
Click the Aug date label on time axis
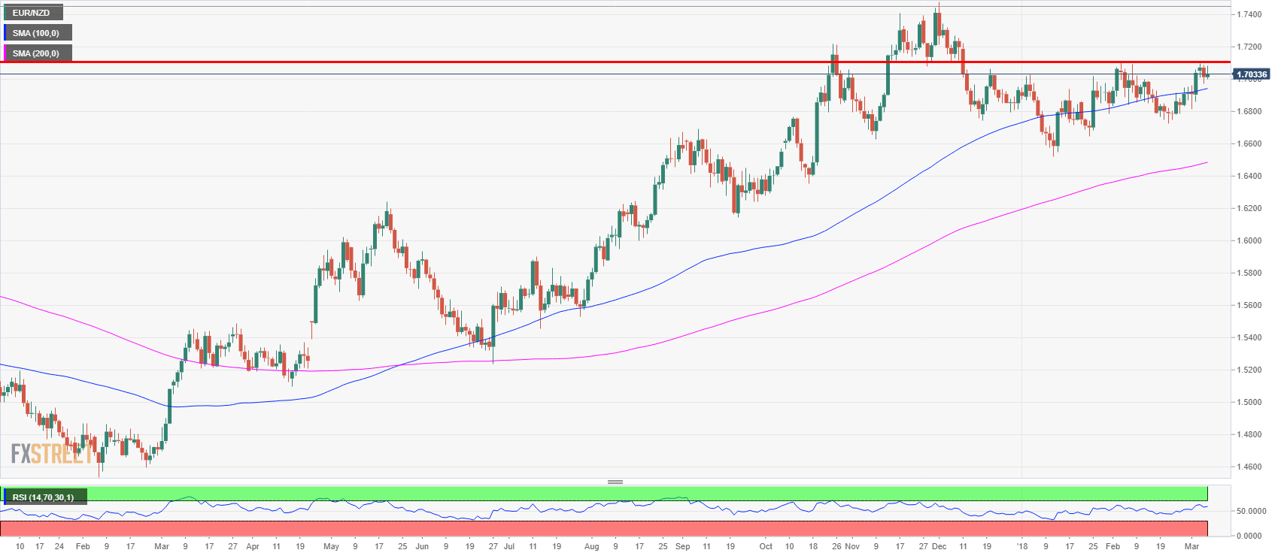(x=592, y=546)
